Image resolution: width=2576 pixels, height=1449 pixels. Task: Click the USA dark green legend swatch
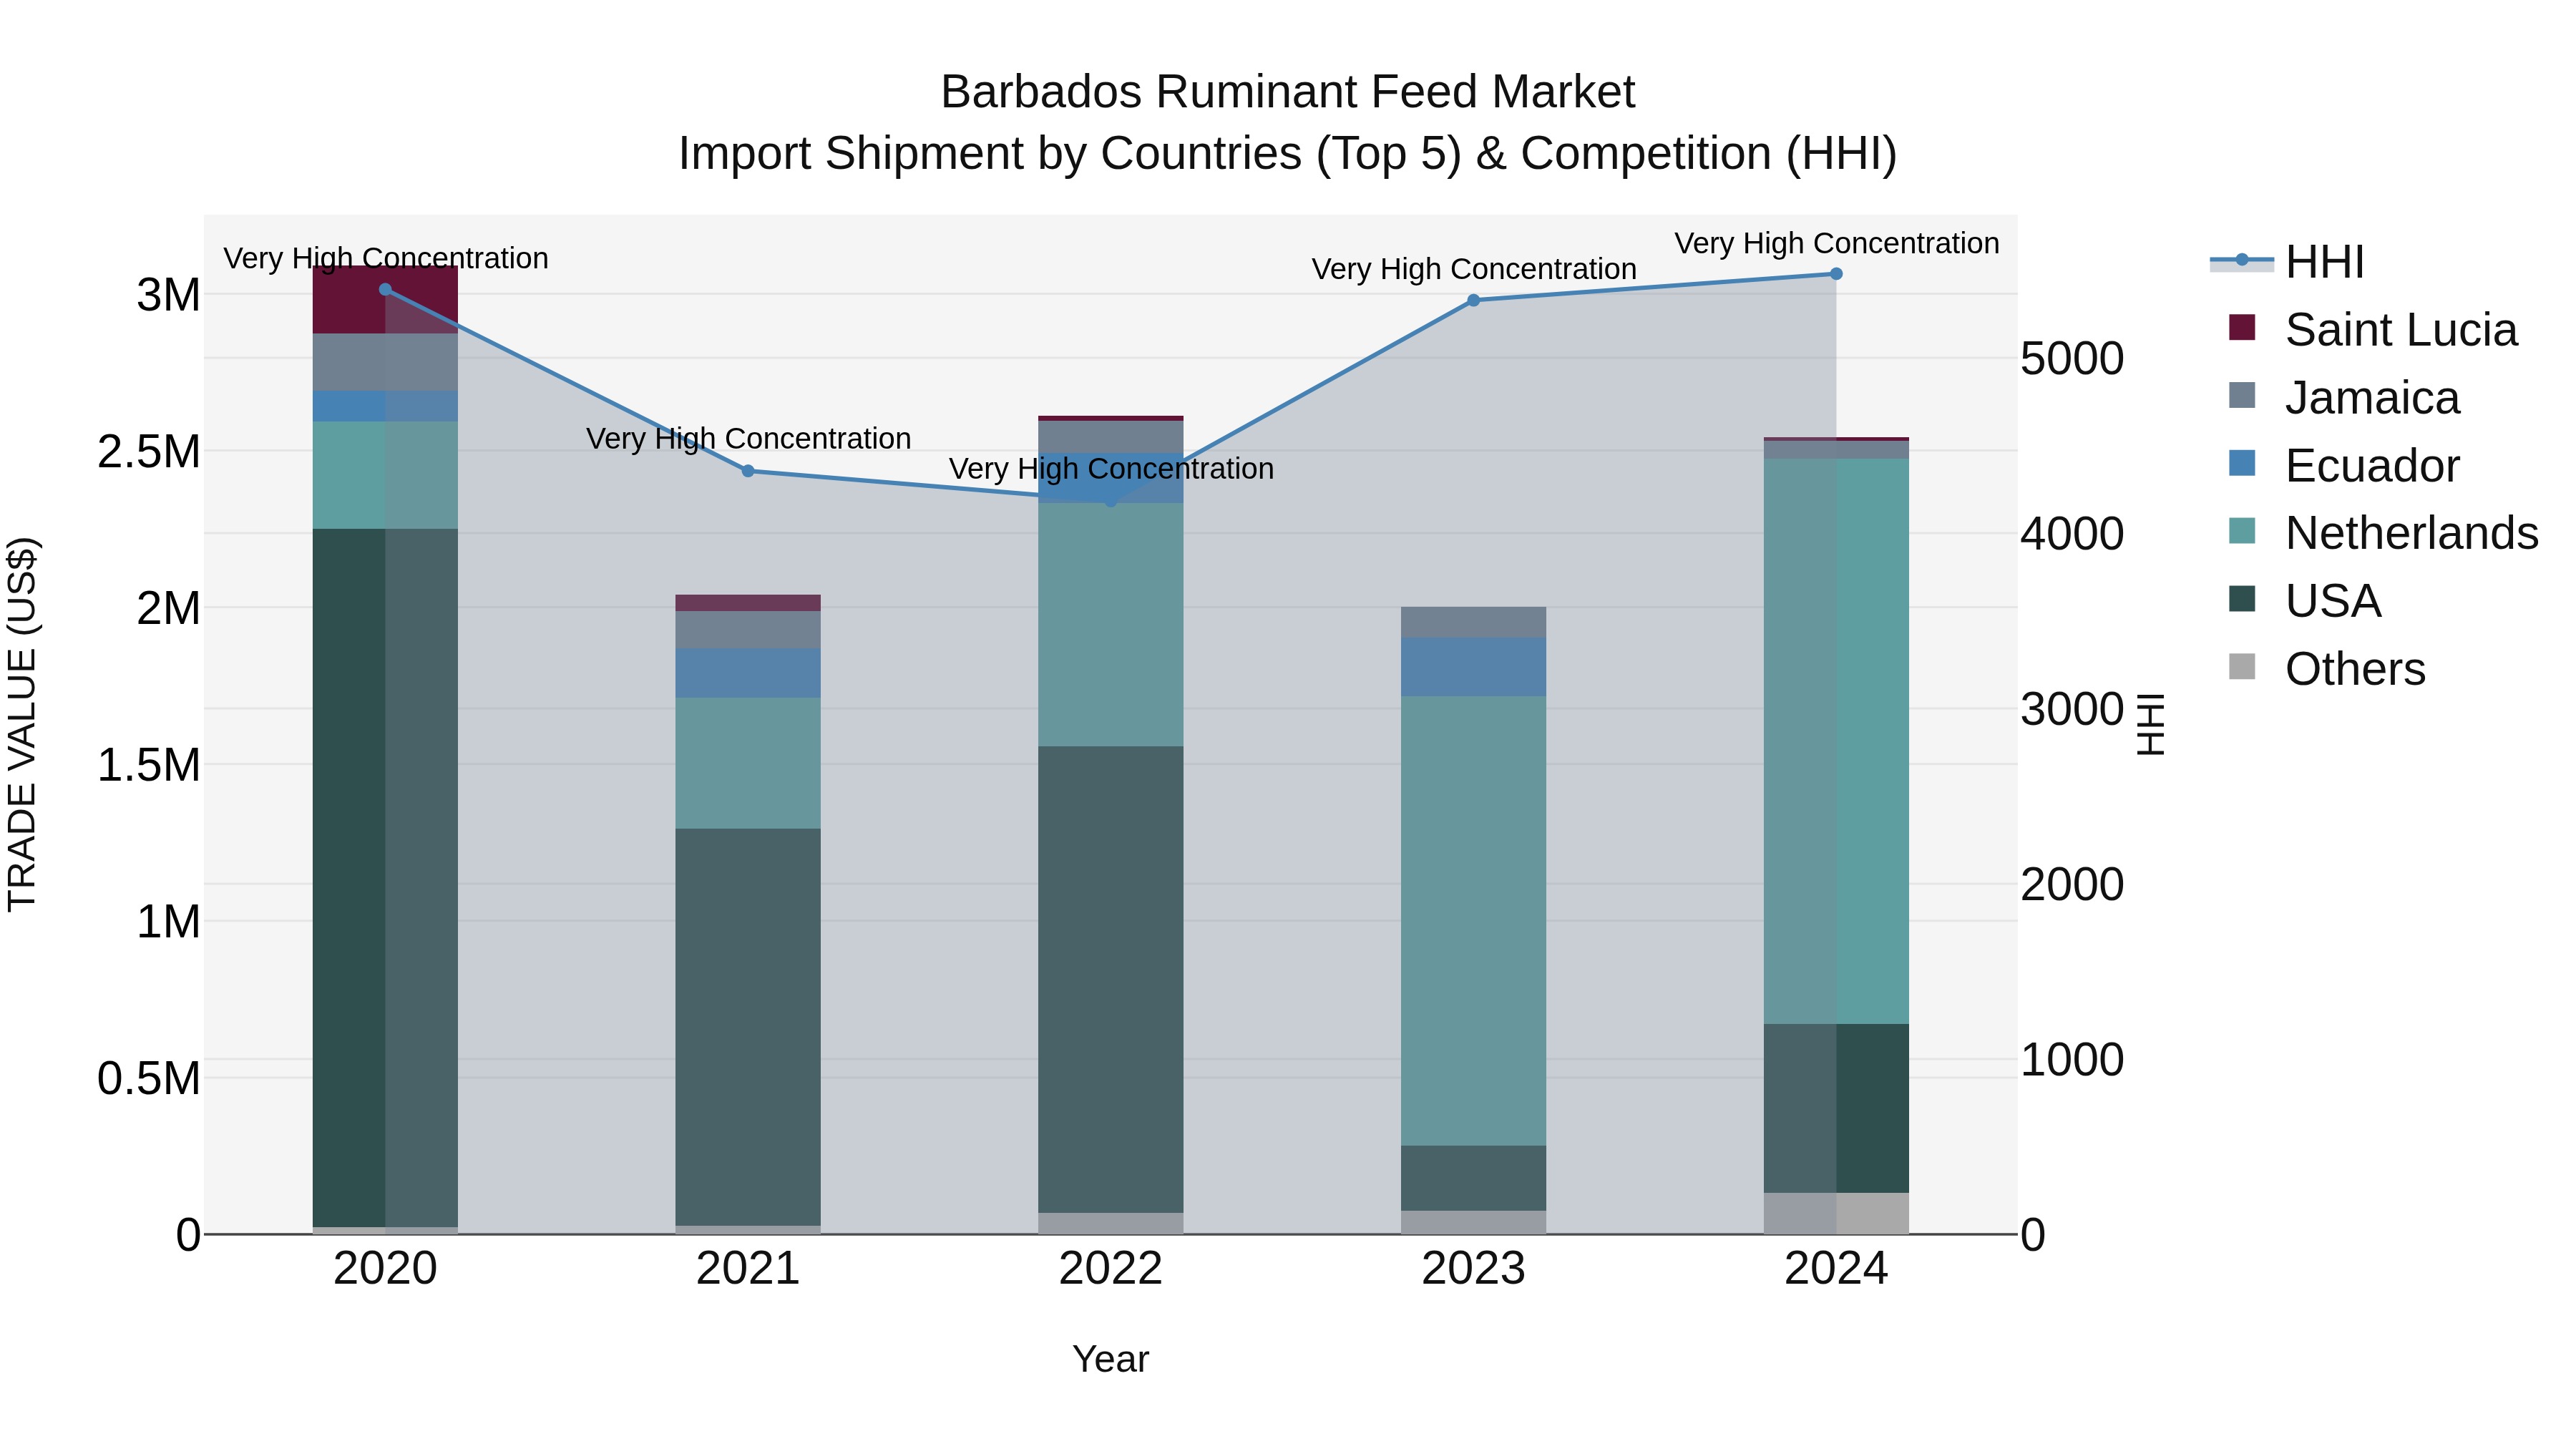(2242, 598)
